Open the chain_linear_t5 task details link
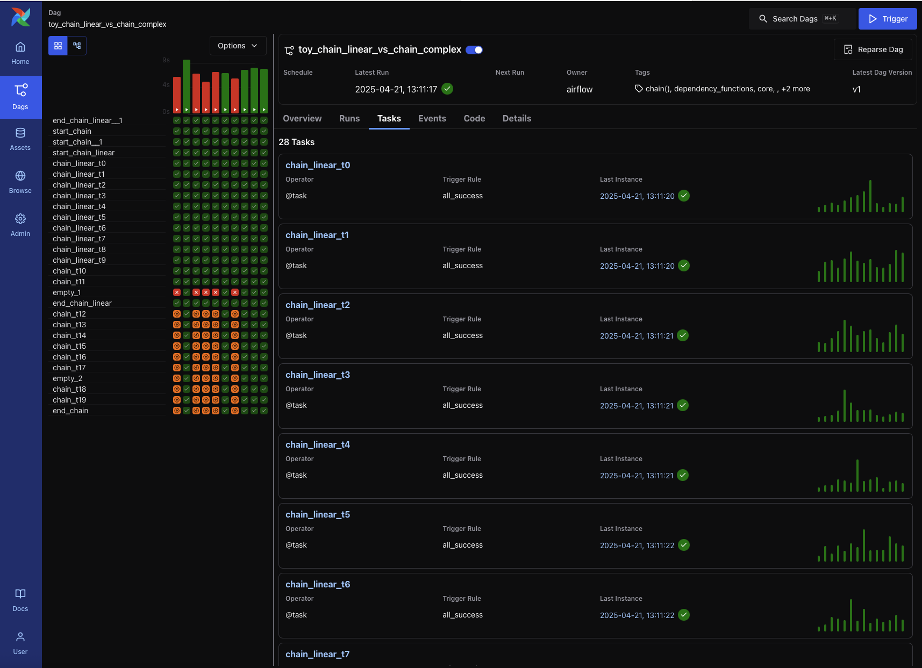 pos(317,514)
